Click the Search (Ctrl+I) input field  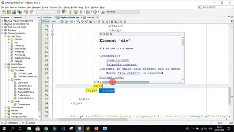pos(217,7)
